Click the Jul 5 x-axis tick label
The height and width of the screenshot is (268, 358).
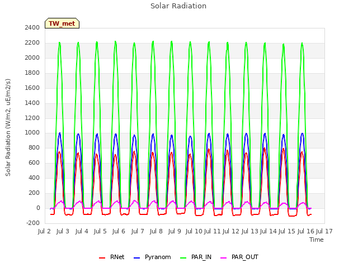[100, 231]
